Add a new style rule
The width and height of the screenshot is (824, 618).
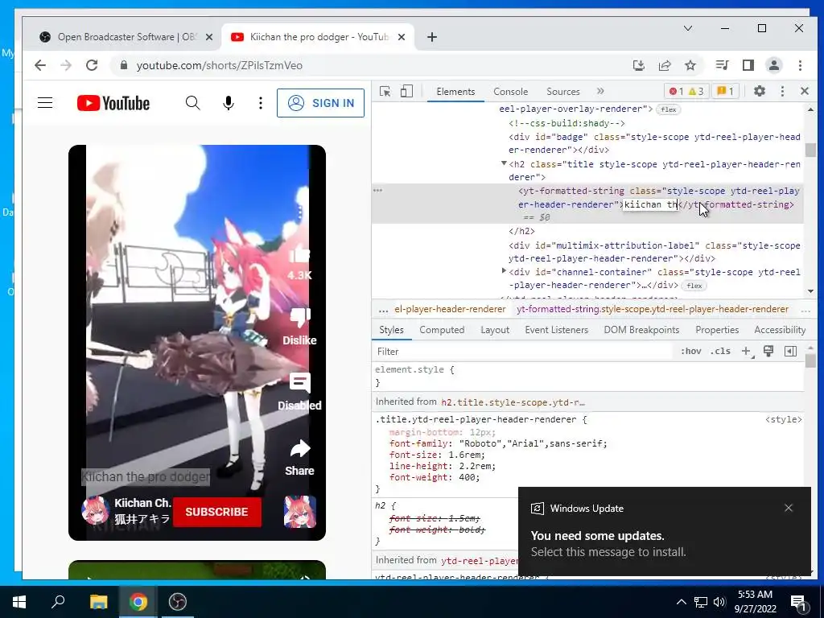click(747, 352)
